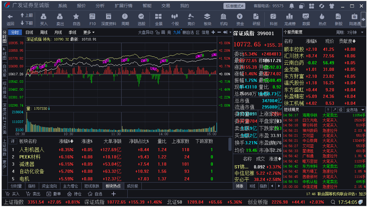
Task: Open the 选股 stock screener icon
Action: tap(141, 19)
